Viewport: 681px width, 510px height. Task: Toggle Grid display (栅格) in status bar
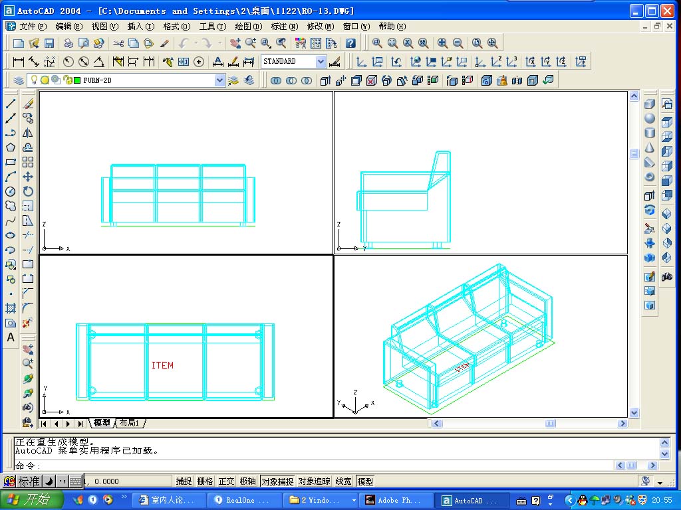(205, 481)
